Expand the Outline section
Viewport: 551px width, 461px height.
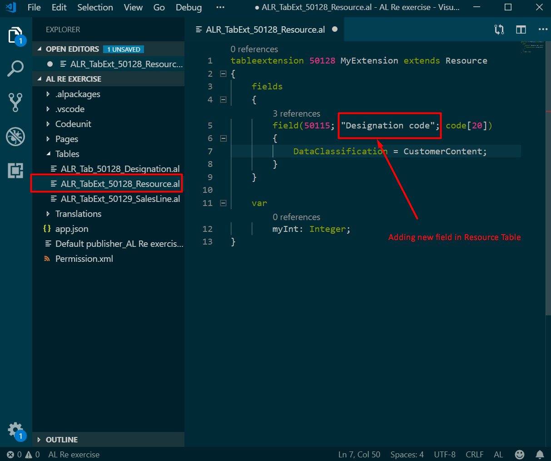(x=62, y=440)
